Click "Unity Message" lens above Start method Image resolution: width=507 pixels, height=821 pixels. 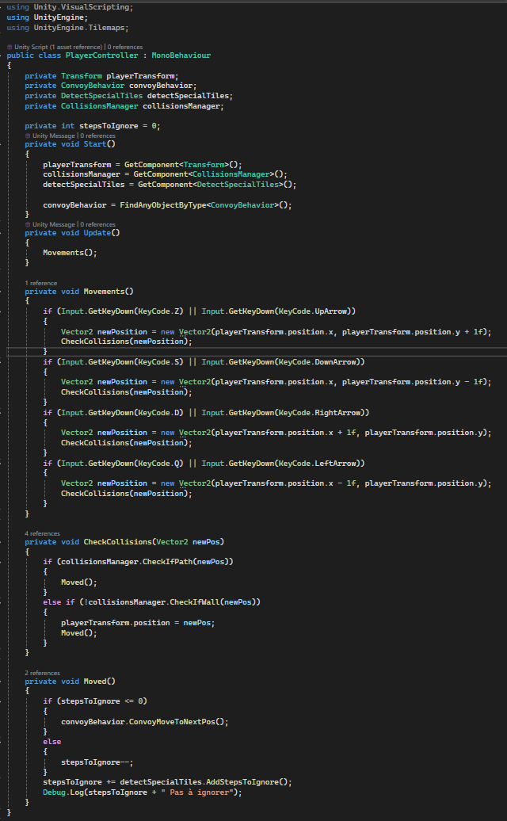click(x=54, y=136)
